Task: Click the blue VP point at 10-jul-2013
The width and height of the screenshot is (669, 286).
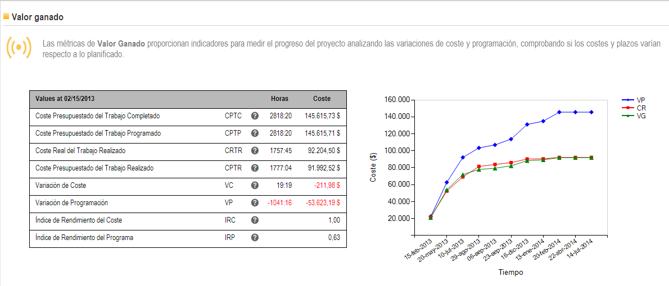Action: pos(463,158)
